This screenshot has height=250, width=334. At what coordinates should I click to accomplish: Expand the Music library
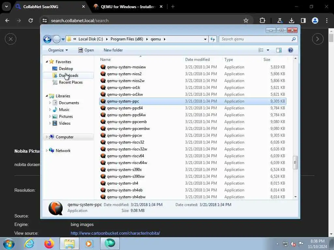pyautogui.click(x=50, y=110)
